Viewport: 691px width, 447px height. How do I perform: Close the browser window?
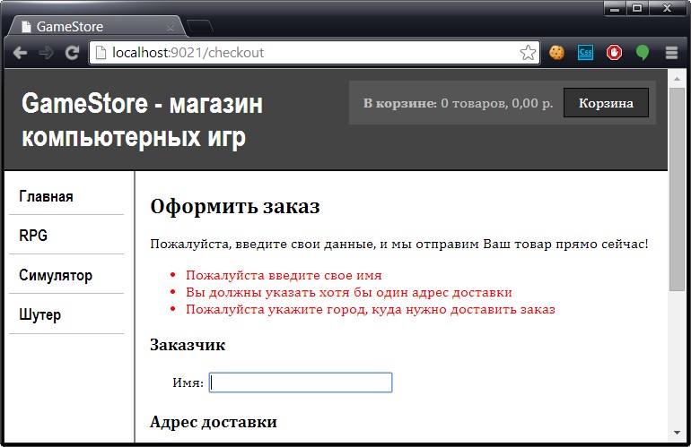coord(667,8)
